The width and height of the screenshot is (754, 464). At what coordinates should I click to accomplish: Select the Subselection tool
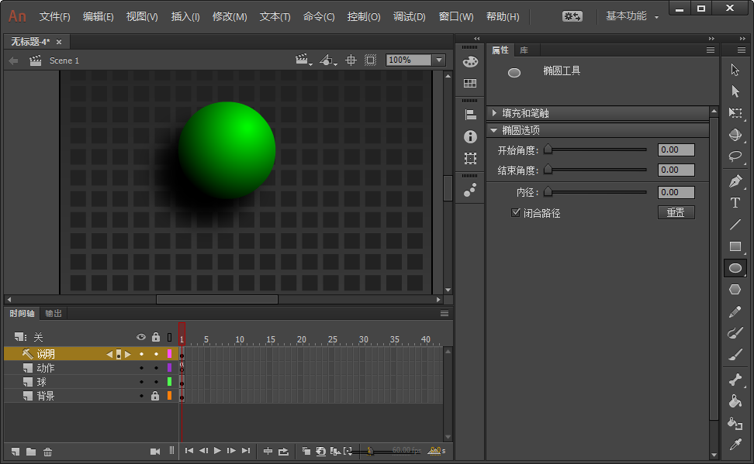pyautogui.click(x=735, y=91)
